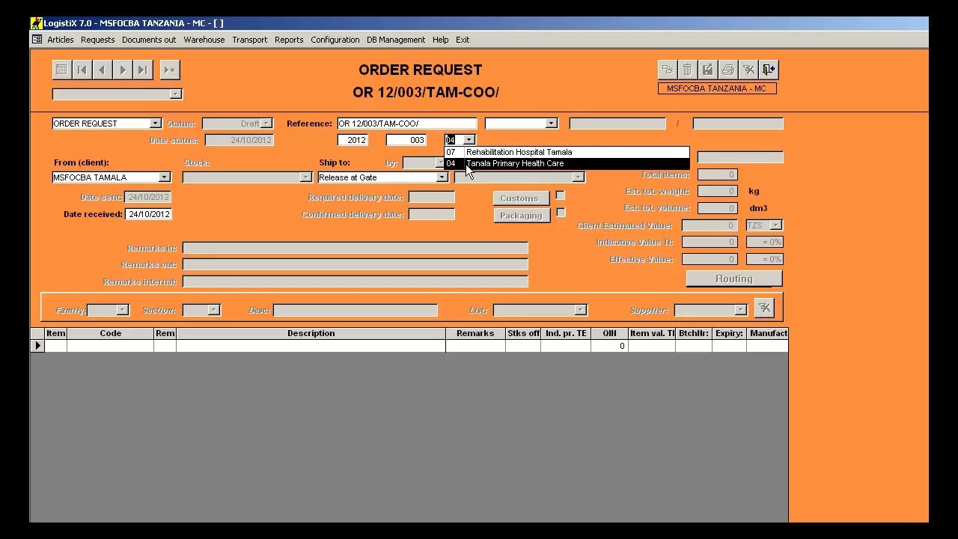Click the Remarks out field
This screenshot has width=958, height=539.
coord(356,264)
